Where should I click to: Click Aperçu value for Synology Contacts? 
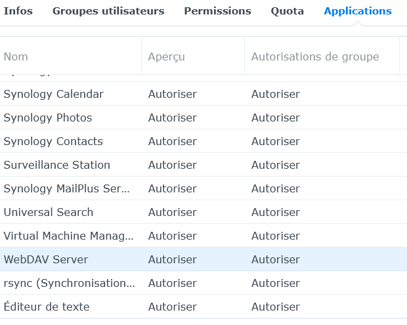tap(173, 141)
